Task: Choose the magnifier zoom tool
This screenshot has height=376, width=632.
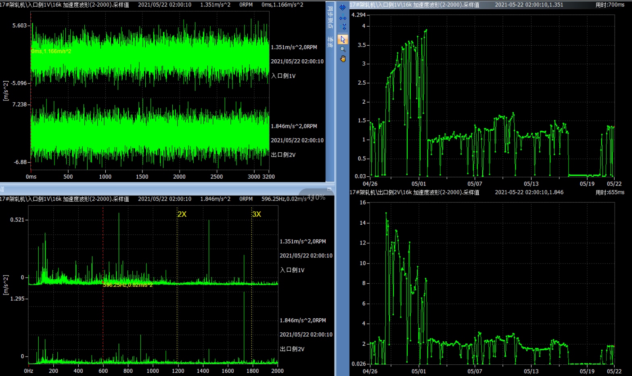Action: click(343, 49)
